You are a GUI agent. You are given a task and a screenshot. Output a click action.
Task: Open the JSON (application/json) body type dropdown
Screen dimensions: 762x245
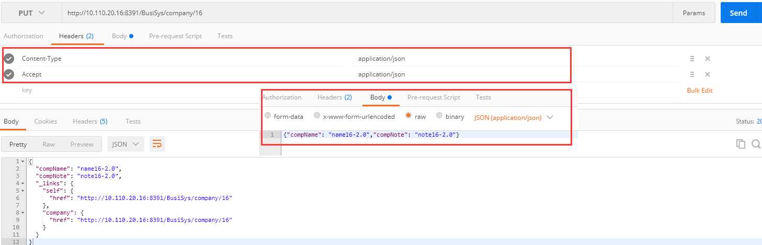pos(514,117)
